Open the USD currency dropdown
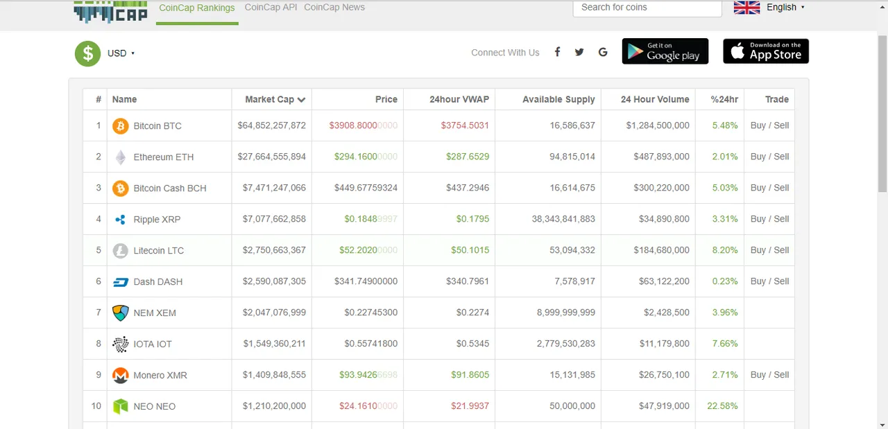The image size is (888, 429). point(121,53)
